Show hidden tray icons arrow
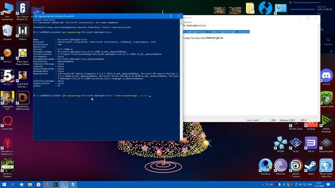 (263, 184)
